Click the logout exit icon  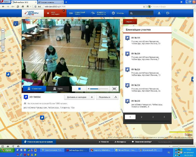[x=168, y=13]
